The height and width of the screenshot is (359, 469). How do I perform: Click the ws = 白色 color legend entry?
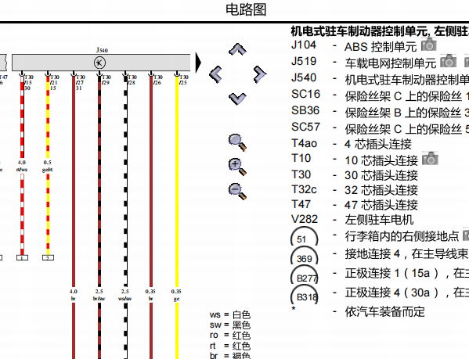click(x=230, y=314)
